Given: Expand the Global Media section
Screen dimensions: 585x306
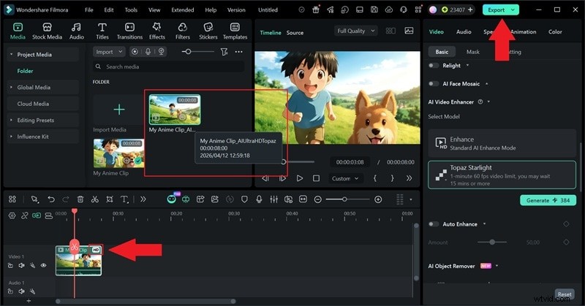Looking at the screenshot, I should tap(11, 87).
